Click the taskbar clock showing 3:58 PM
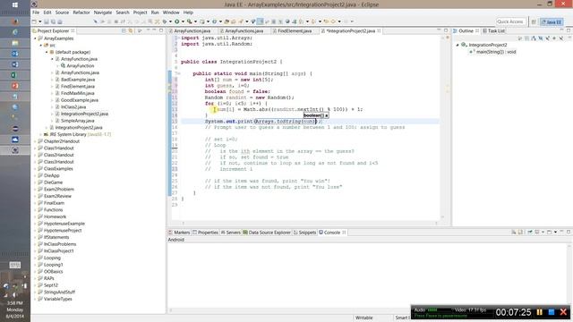 (15, 303)
